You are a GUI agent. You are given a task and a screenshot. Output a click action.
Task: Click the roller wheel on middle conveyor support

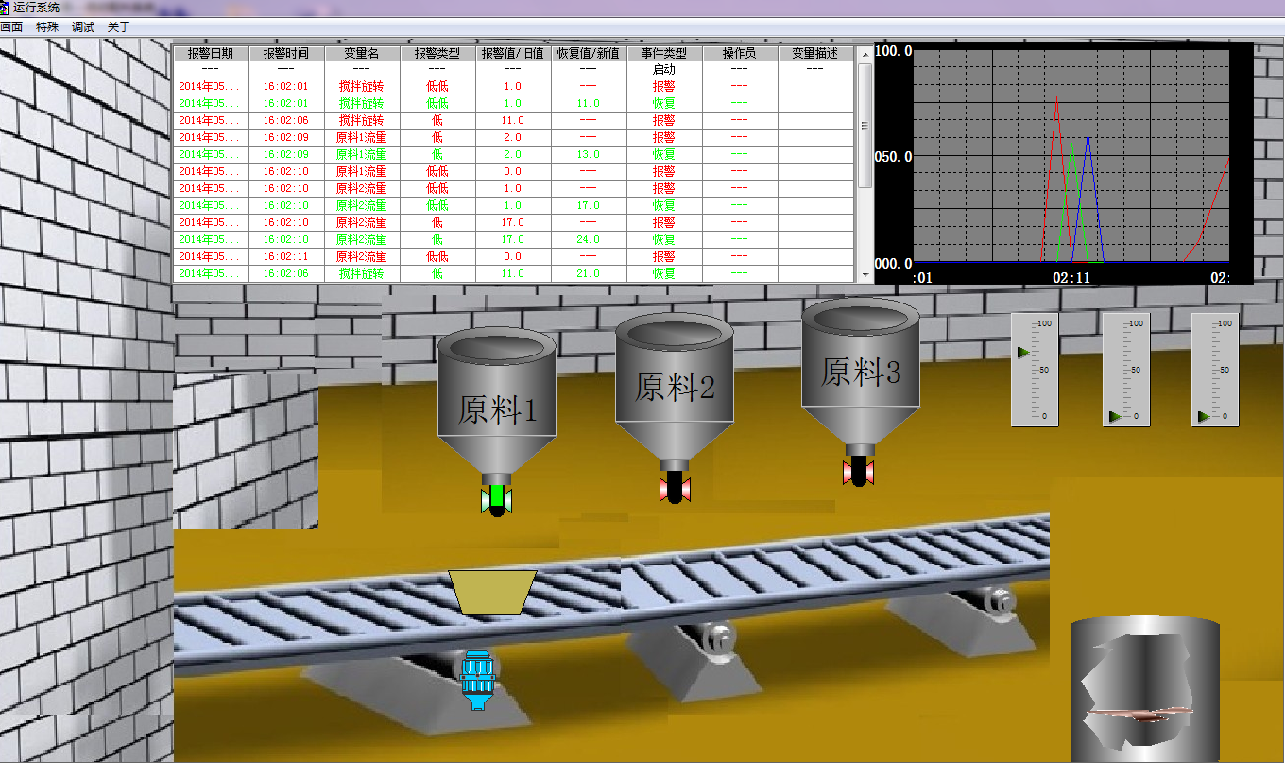(719, 638)
